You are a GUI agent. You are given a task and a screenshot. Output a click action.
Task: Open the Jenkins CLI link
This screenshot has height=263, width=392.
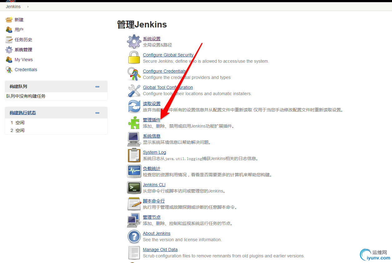click(x=154, y=185)
